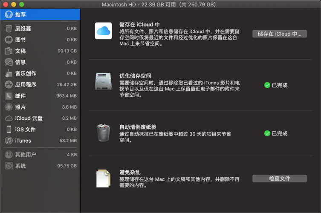Select the 推荐 lightbulb icon

(x=9, y=14)
